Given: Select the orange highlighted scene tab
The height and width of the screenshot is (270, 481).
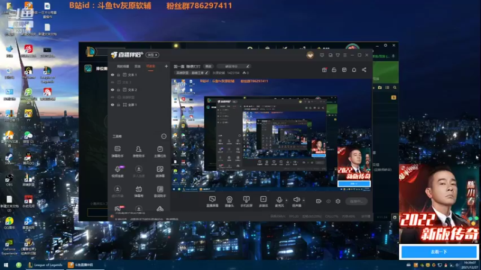Looking at the screenshot, I should 151,66.
